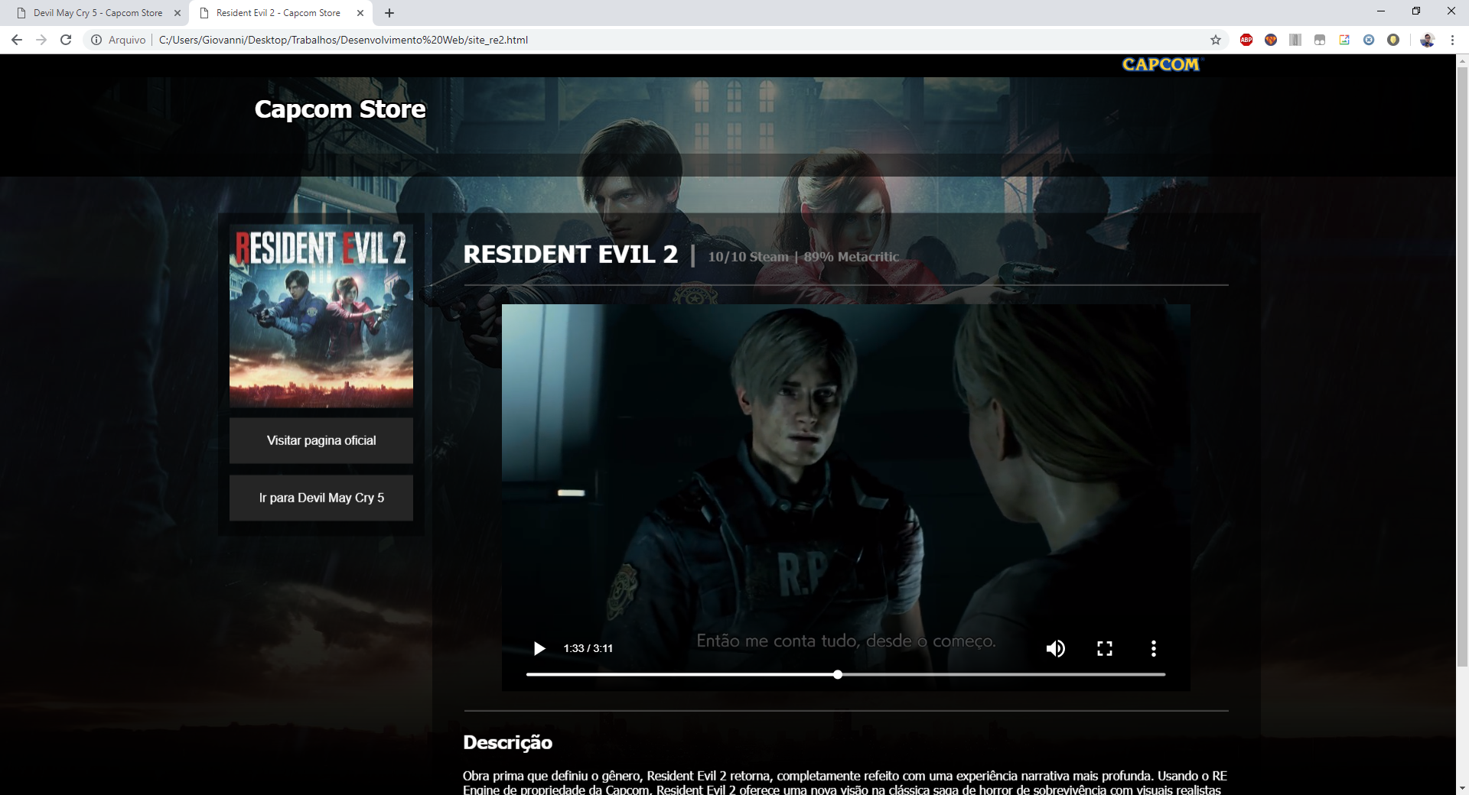Close the Resident Evil 2 tab

point(360,13)
